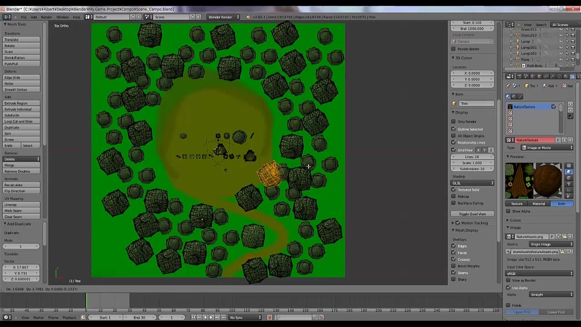This screenshot has height=327, width=581.
Task: Open the Render properties tab icon
Action: point(519,76)
